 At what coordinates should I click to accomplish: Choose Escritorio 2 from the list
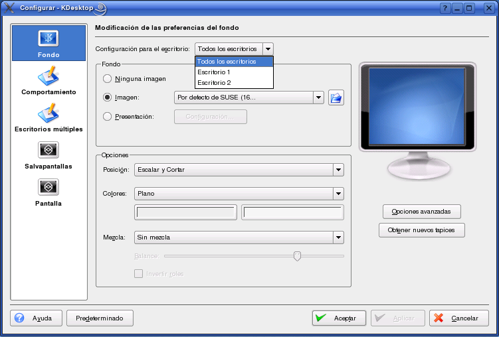235,82
